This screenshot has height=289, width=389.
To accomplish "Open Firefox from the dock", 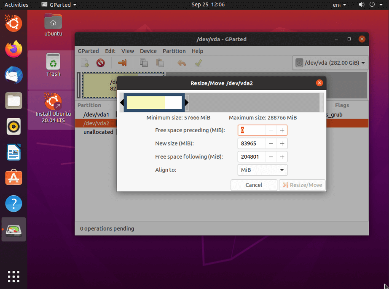I will pos(13,49).
